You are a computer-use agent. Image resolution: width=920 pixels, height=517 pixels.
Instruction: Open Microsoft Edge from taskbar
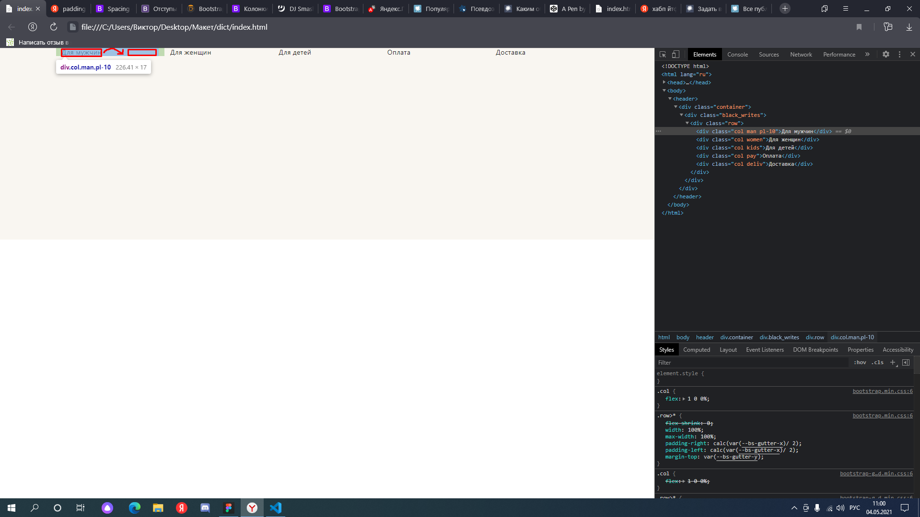point(135,508)
